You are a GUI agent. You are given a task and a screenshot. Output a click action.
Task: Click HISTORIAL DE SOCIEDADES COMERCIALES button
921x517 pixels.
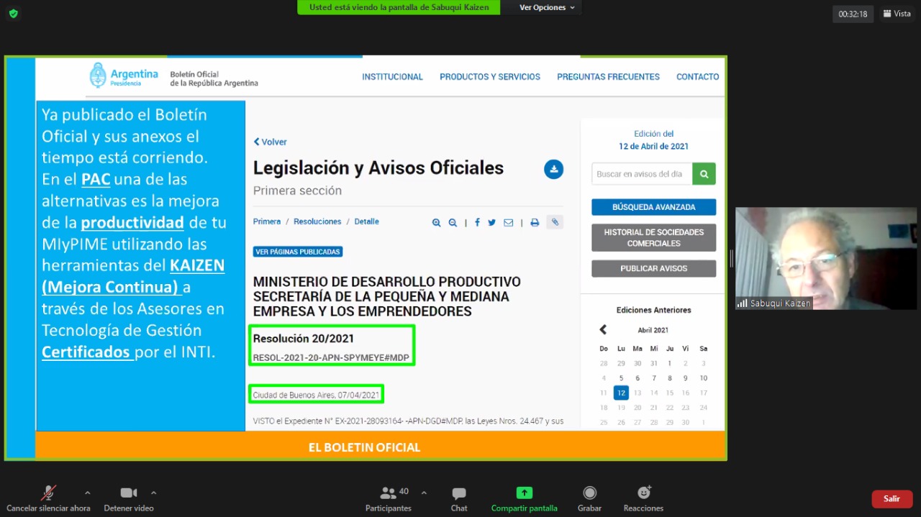pos(653,238)
